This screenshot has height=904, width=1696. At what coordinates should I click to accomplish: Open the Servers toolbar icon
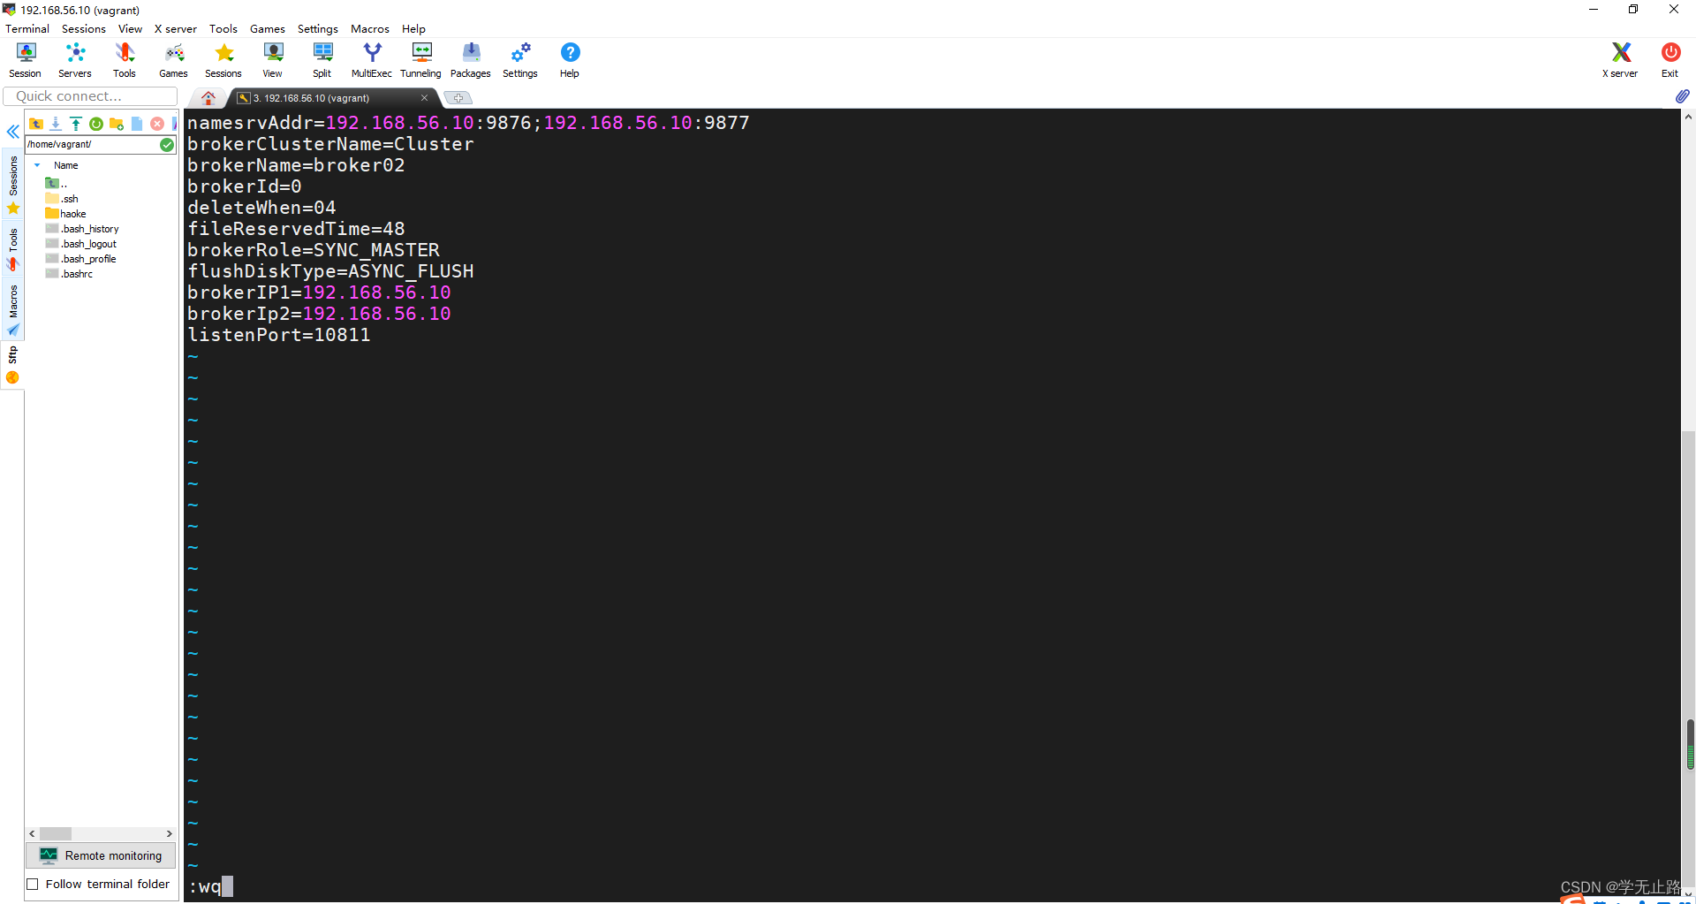(x=75, y=60)
